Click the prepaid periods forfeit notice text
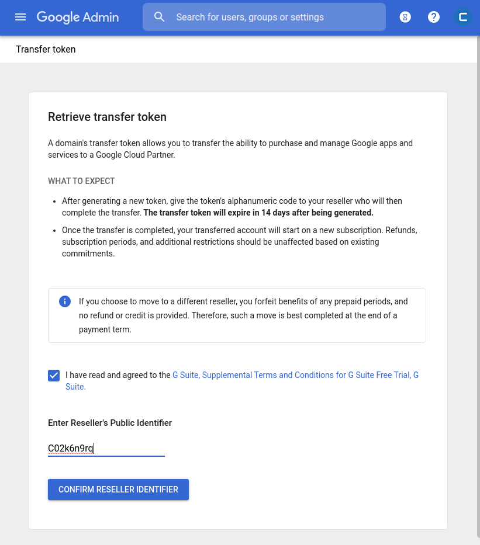Image resolution: width=480 pixels, height=545 pixels. coord(243,315)
